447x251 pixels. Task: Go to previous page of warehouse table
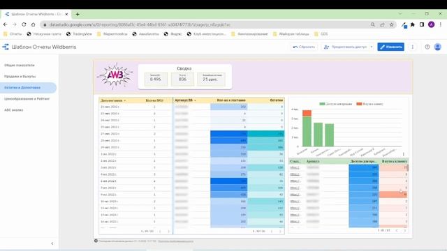(397, 230)
